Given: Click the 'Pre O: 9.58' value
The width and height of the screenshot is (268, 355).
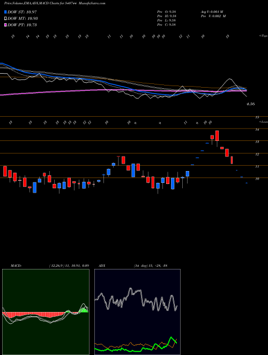Looking at the screenshot, I should tap(167, 12).
